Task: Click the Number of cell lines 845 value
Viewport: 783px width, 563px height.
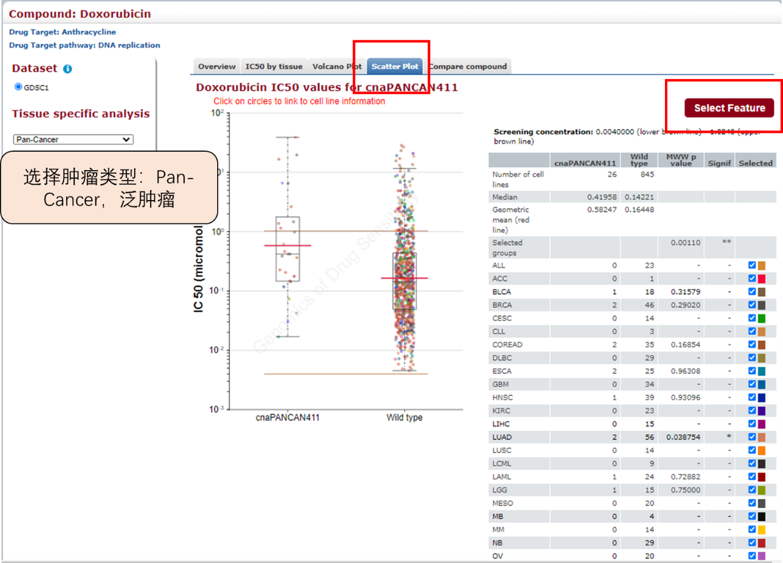Action: [x=647, y=174]
